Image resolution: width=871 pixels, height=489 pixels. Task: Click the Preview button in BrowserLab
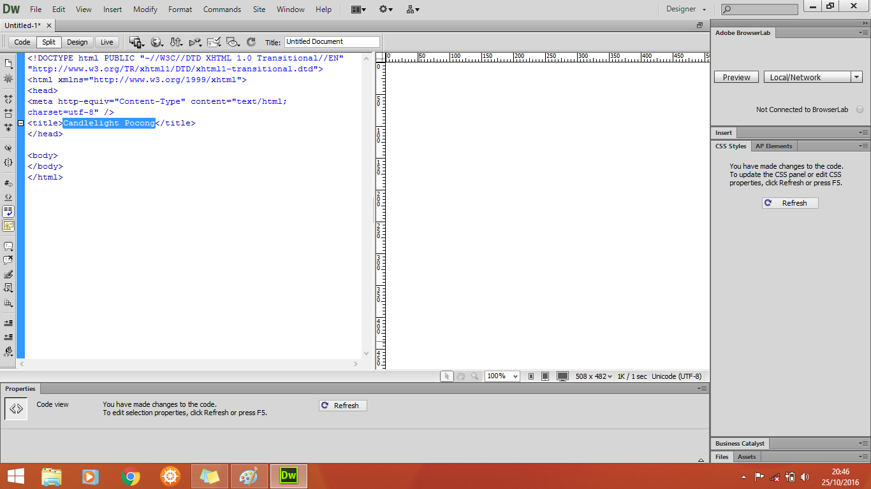pos(736,77)
